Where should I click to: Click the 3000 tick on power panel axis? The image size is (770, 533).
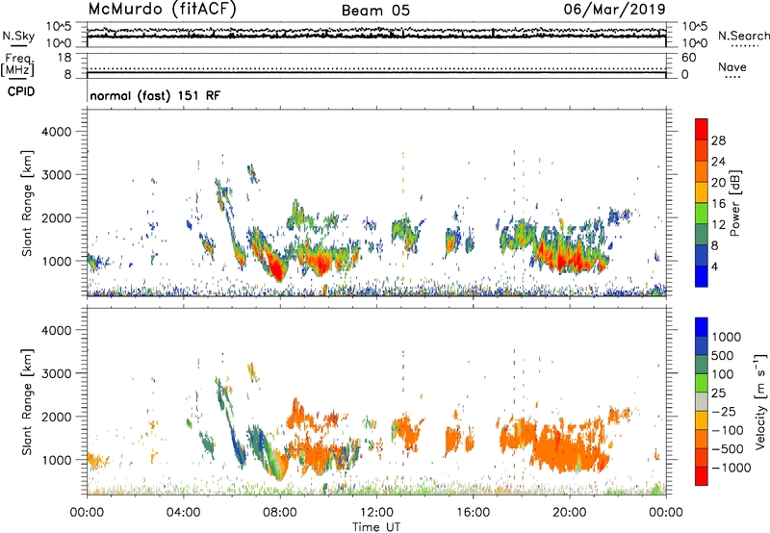(x=57, y=175)
